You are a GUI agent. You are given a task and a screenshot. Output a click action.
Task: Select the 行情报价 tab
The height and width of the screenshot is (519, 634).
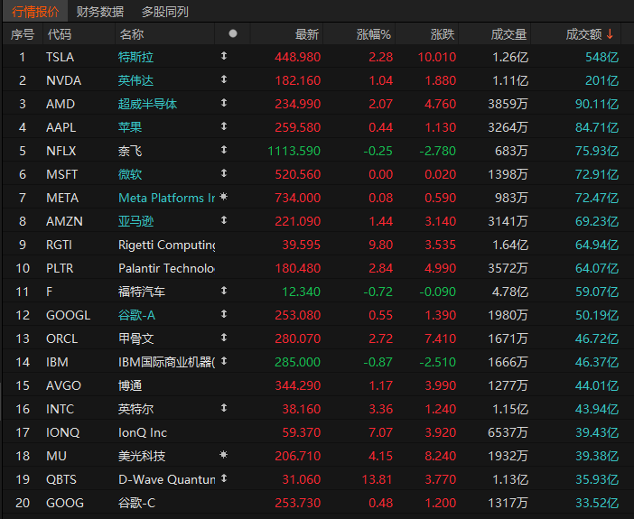(35, 12)
